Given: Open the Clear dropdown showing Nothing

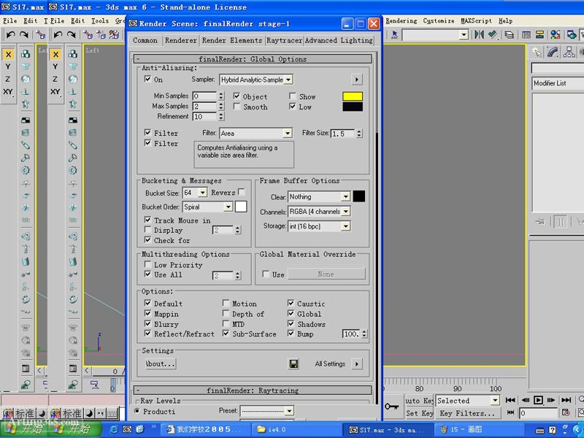Looking at the screenshot, I should tap(319, 196).
